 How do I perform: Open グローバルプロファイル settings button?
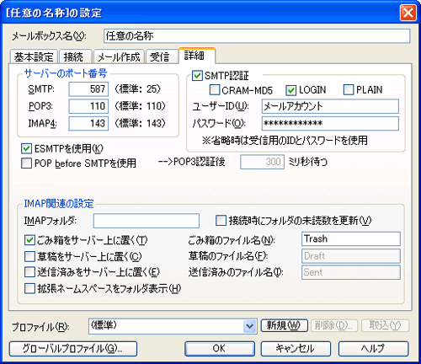pos(73,349)
